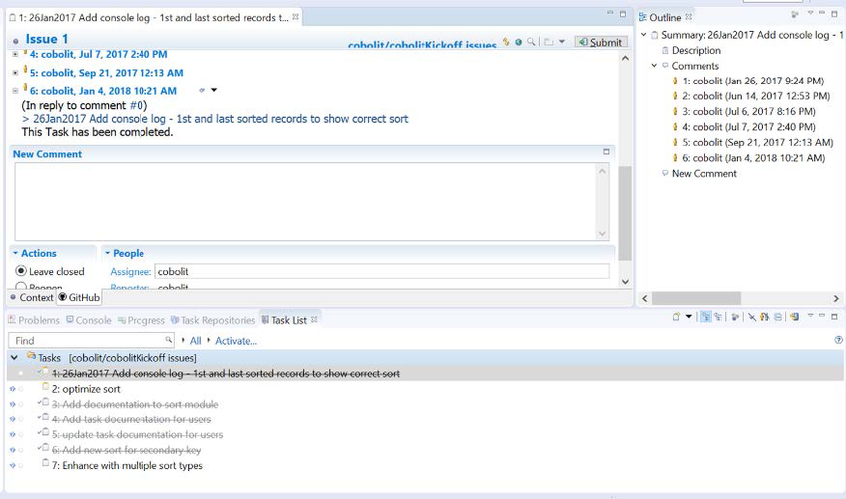
Task: Switch to the Context tab
Action: 32,297
